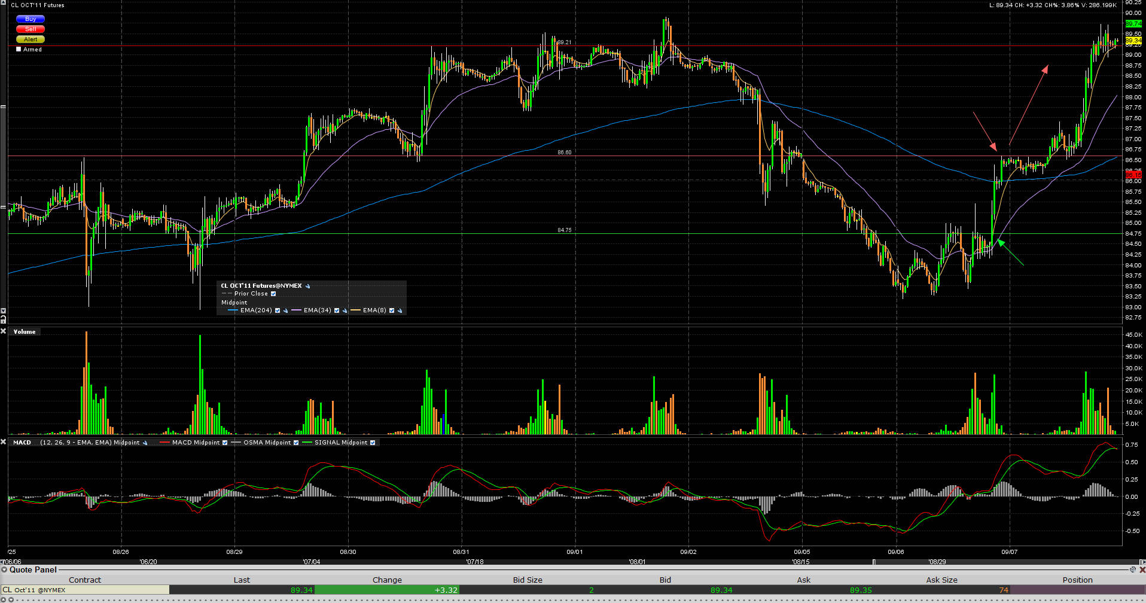The image size is (1146, 603).
Task: Enable the Armed checkbox
Action: (19, 50)
